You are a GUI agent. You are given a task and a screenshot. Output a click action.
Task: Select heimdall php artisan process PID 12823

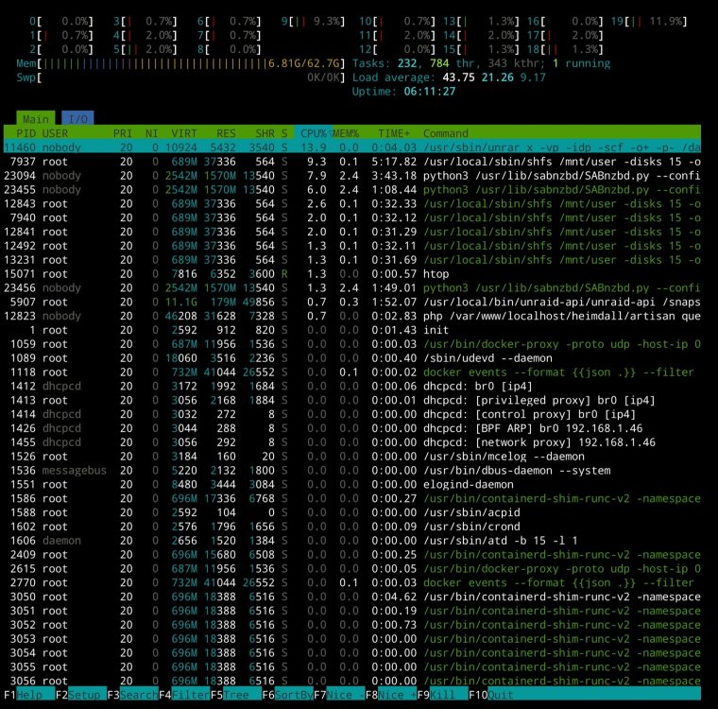tap(352, 316)
